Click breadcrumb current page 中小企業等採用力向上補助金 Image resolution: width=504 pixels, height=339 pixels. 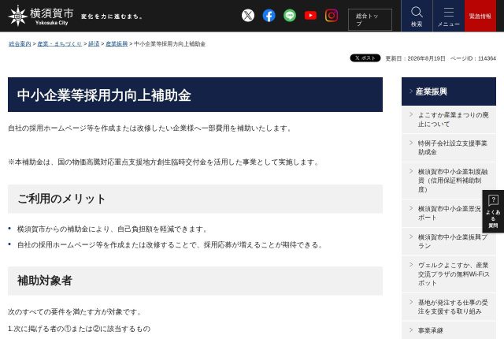point(170,43)
